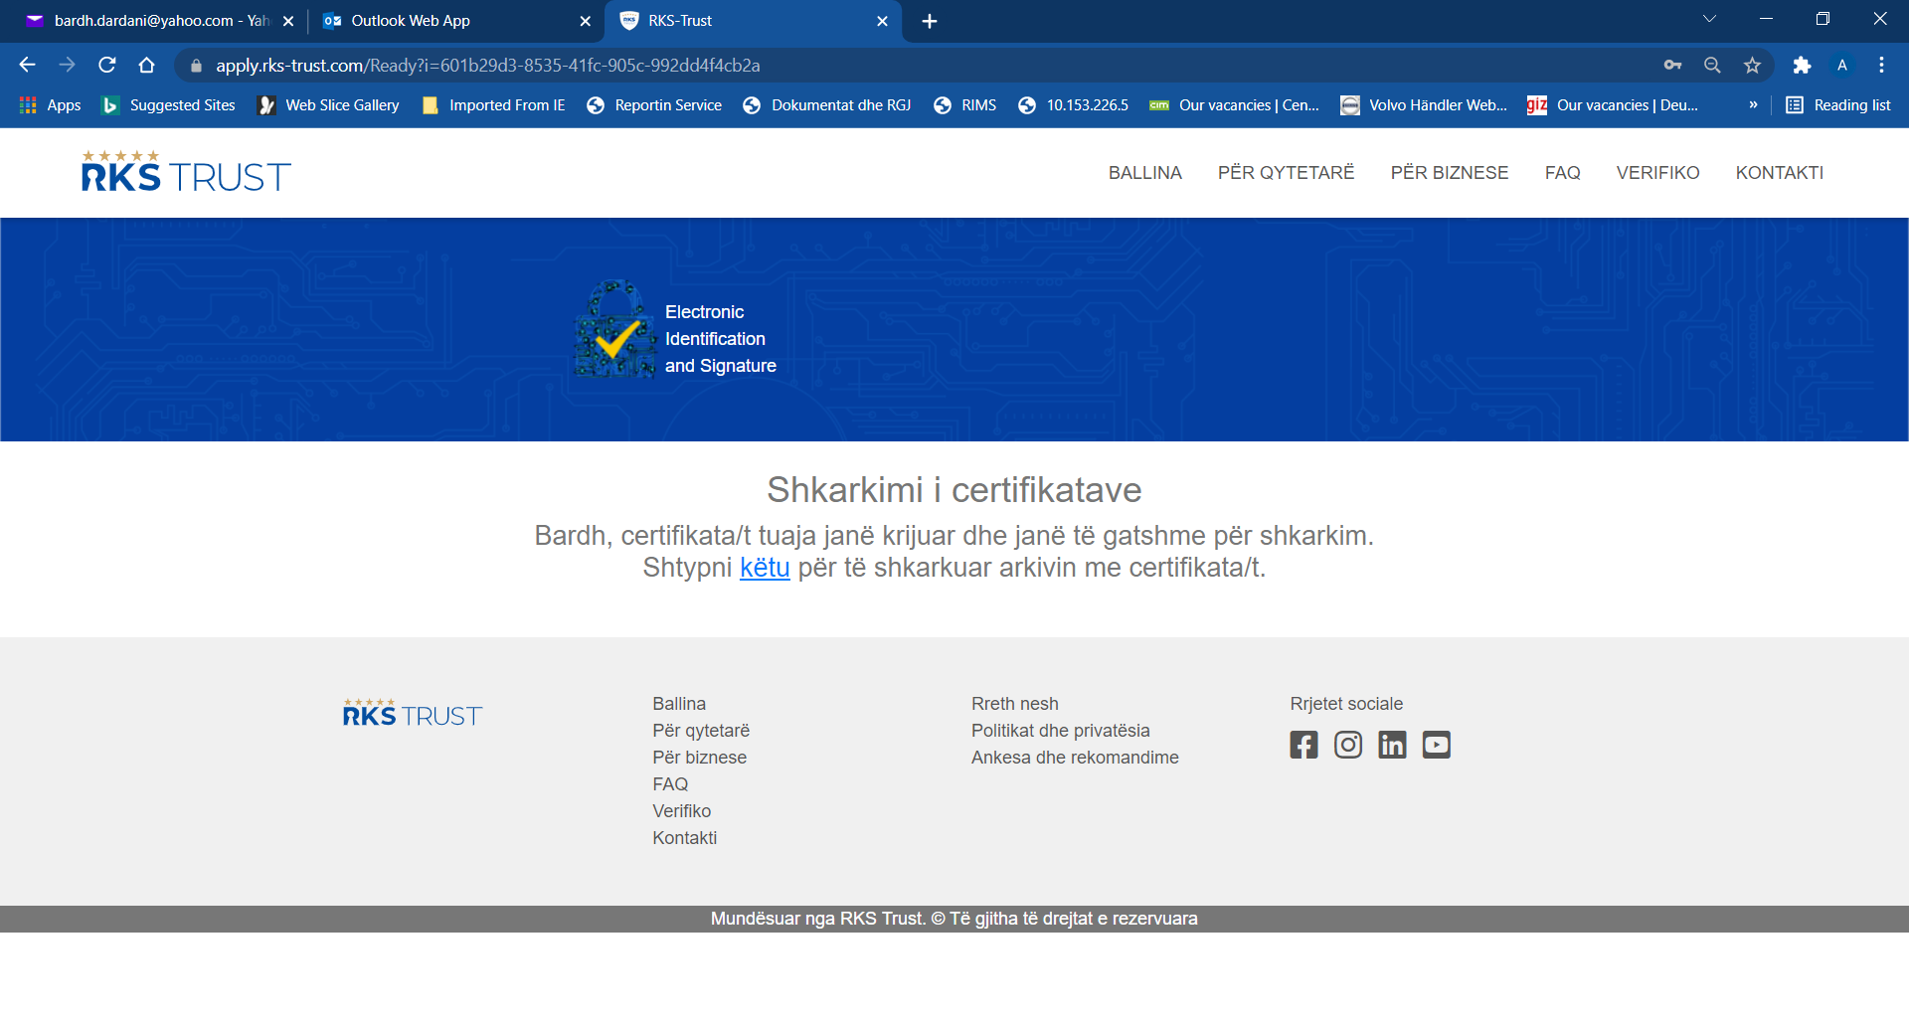This screenshot has width=1909, height=1024.
Task: Expand hidden bookmarks with the double chevron
Action: [1753, 105]
